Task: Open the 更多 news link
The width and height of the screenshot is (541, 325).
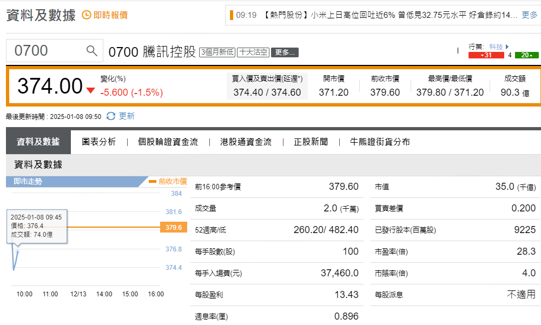Action: [530, 15]
